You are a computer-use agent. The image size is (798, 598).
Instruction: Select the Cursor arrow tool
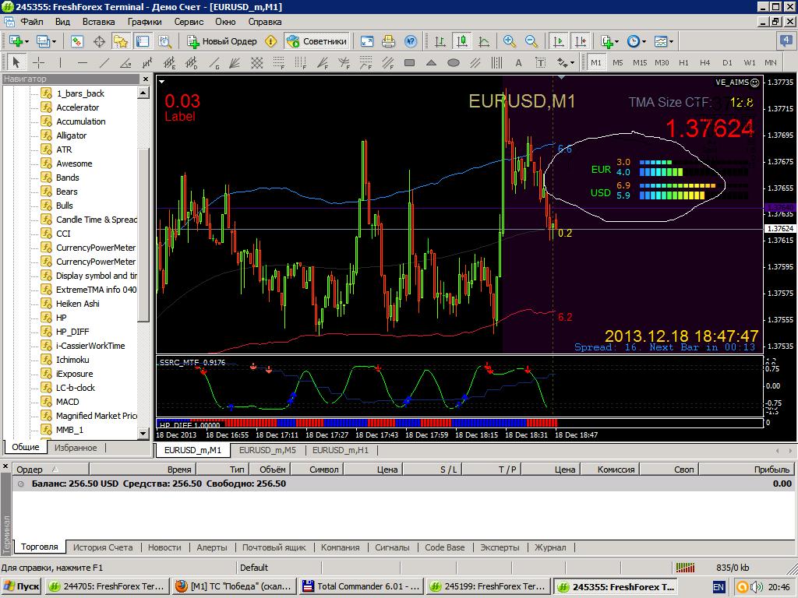click(16, 62)
